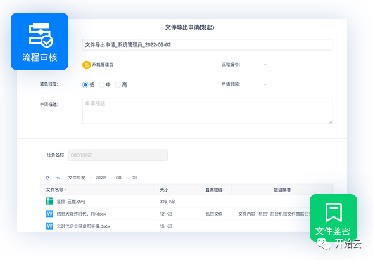Click the blue 流程审核 workflow icon

[x=41, y=35]
